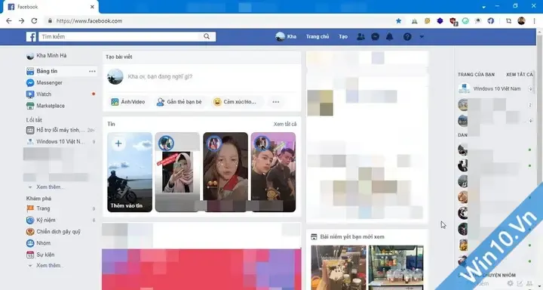The width and height of the screenshot is (543, 290).
Task: Open first Marketplace listing thumbnail
Action: pos(339,267)
